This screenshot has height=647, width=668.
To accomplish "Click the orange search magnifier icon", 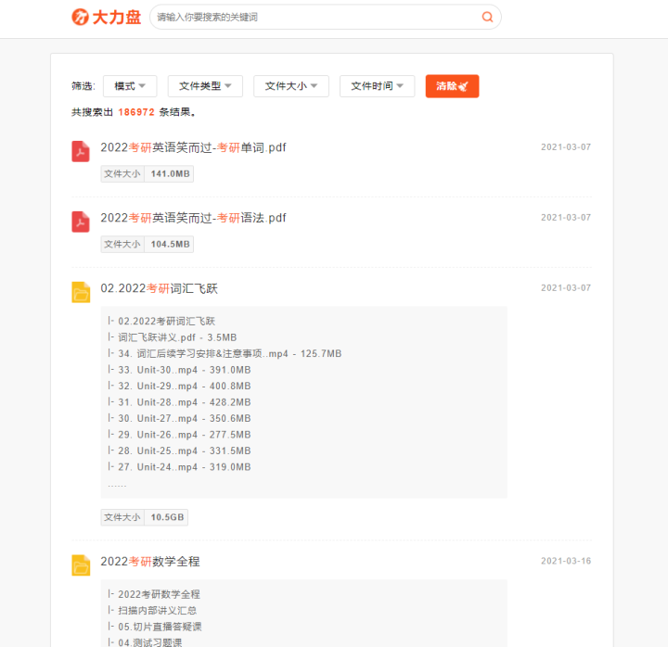I will point(487,17).
